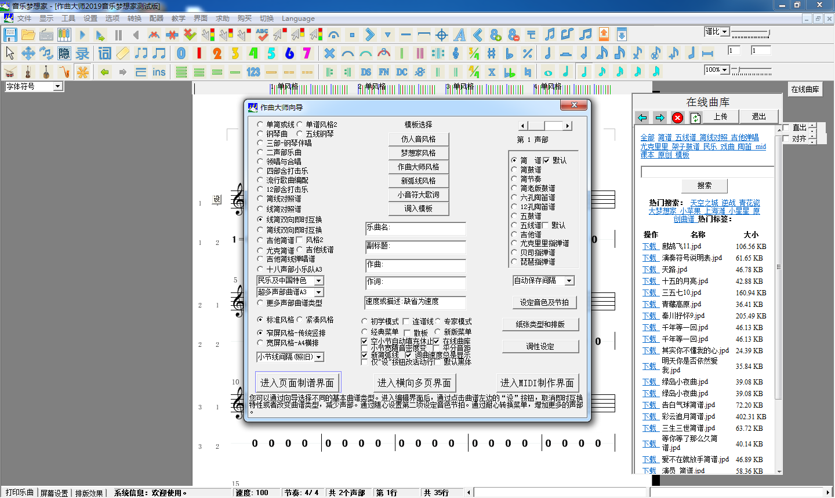Open the Language menu

(298, 19)
